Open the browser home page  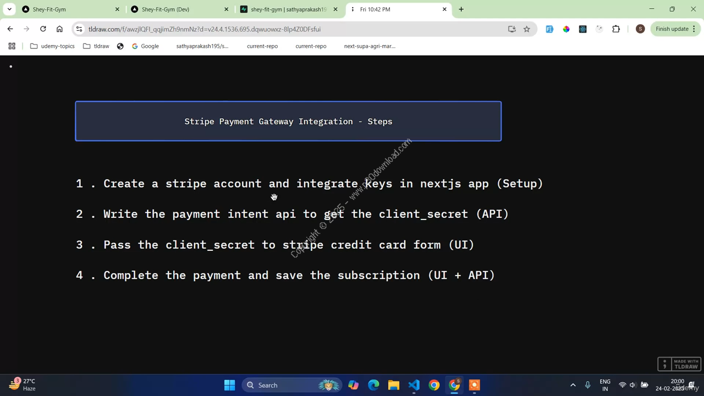click(x=59, y=29)
